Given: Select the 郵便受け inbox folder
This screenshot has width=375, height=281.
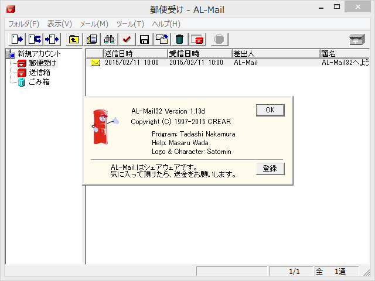Looking at the screenshot, I should pyautogui.click(x=43, y=63).
